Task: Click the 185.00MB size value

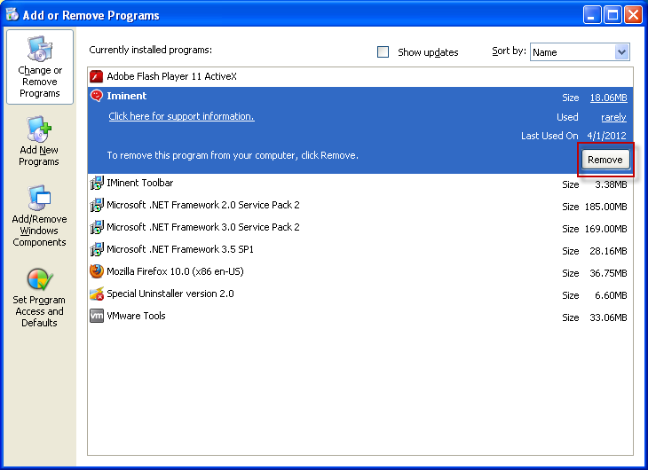Action: point(606,207)
